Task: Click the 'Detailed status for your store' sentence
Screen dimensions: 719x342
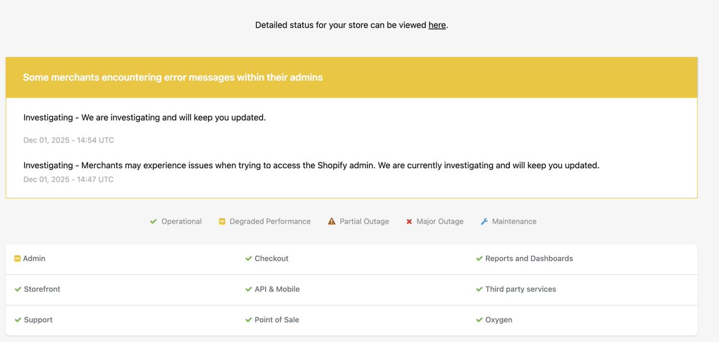Action: 352,25
